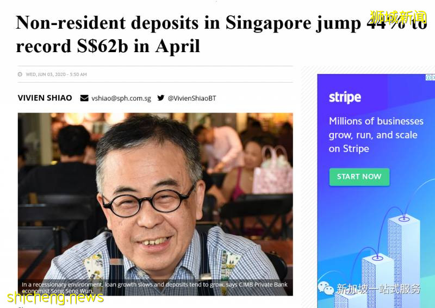The height and width of the screenshot is (308, 435).
Task: Click the article headline about non-resident deposits
Action: [x=221, y=34]
